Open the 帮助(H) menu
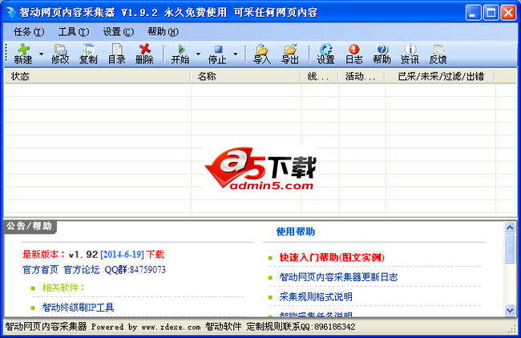Viewport: 521px width, 338px height. (x=163, y=32)
